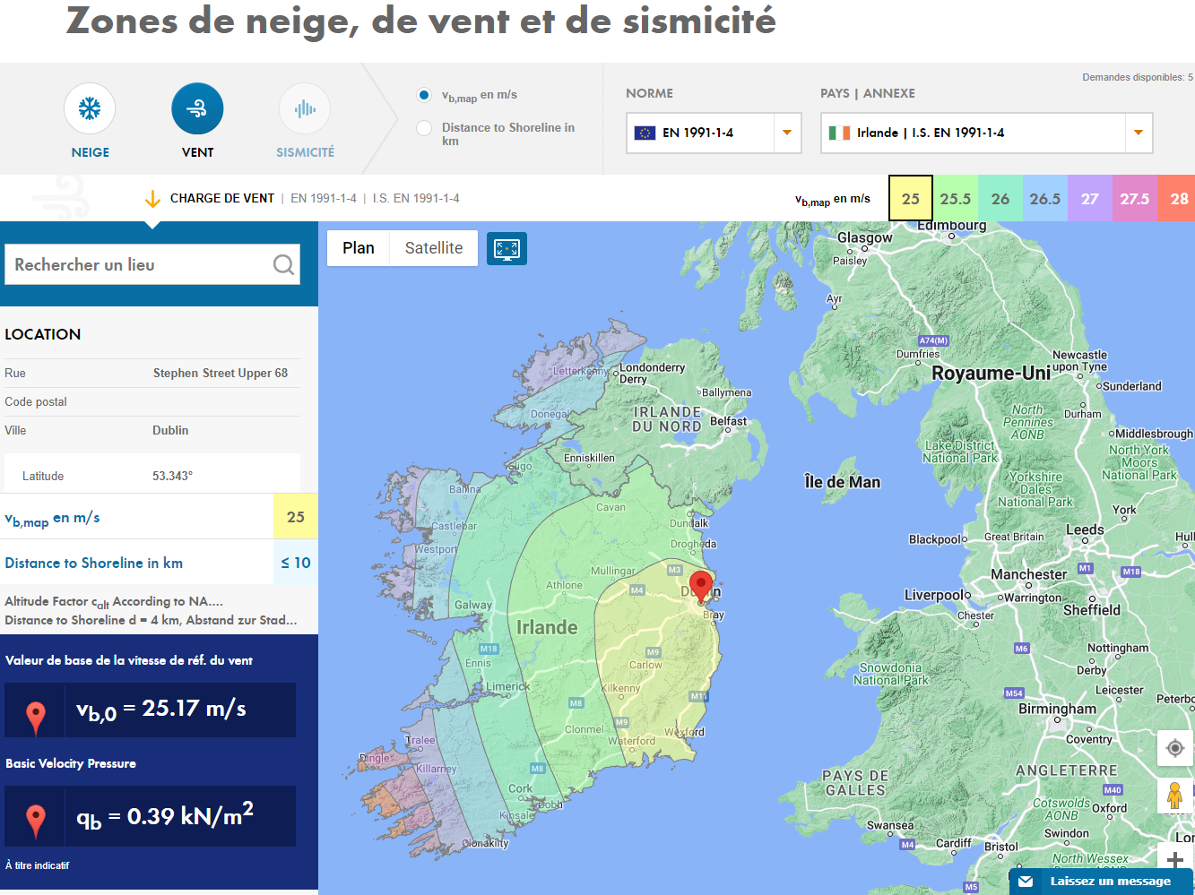1195x895 pixels.
Task: Select the 27.5 wind speed swatch
Action: pos(1135,198)
